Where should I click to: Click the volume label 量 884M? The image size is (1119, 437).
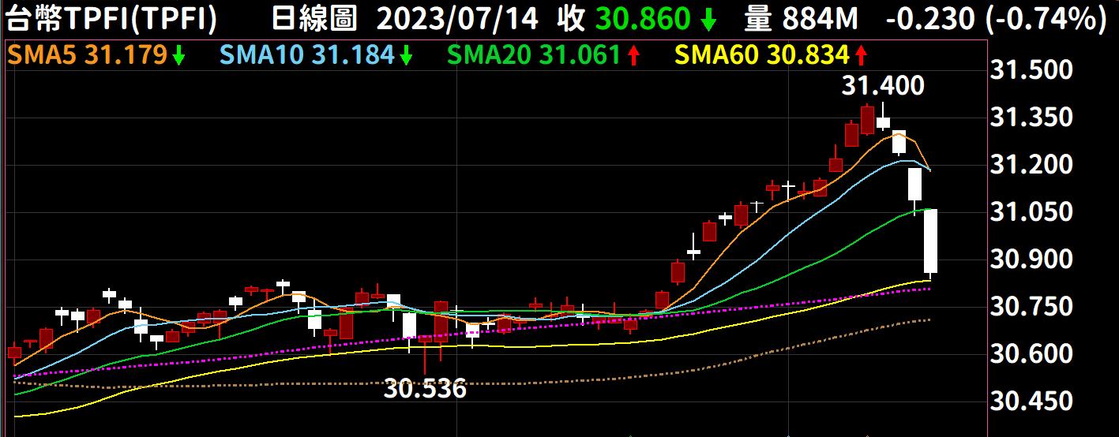801,19
